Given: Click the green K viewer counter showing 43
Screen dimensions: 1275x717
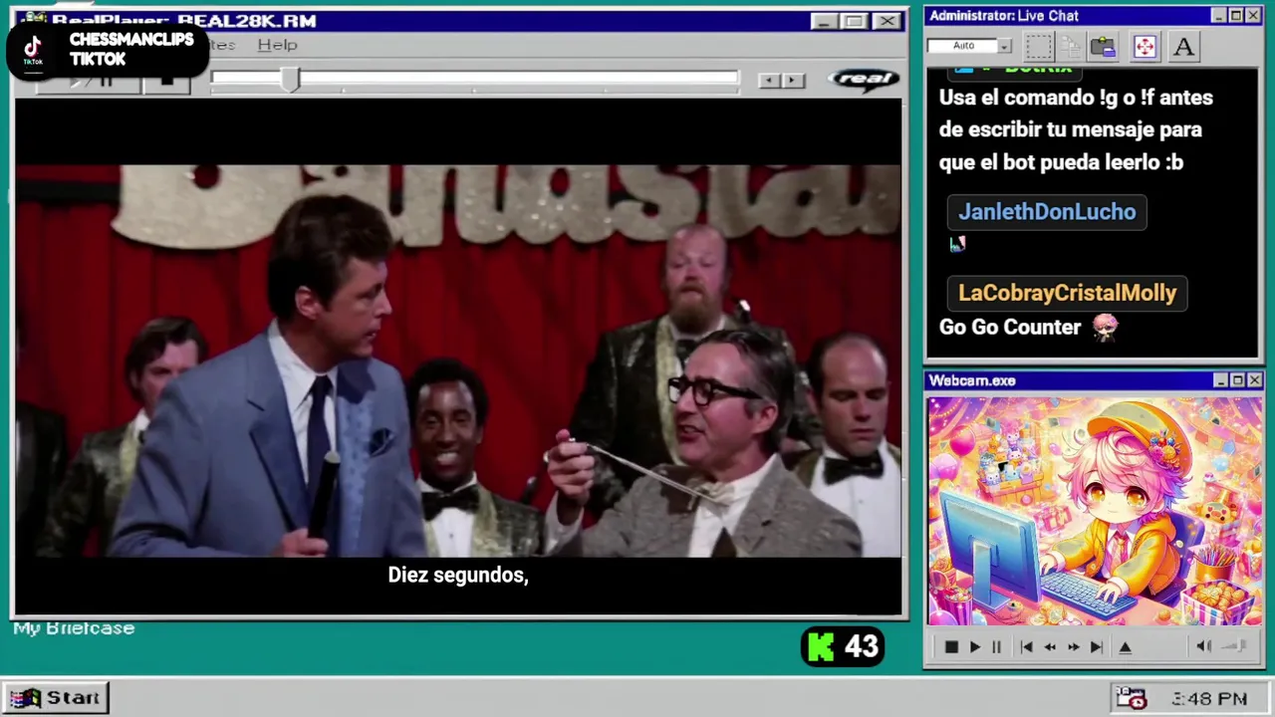Looking at the screenshot, I should [x=843, y=647].
